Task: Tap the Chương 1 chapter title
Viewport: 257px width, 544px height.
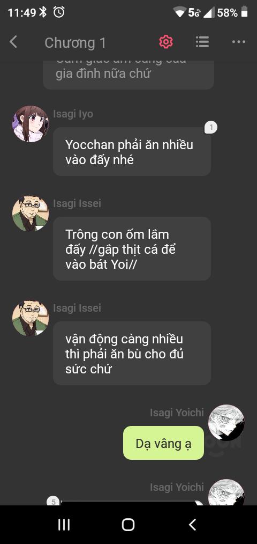Action: pyautogui.click(x=75, y=43)
